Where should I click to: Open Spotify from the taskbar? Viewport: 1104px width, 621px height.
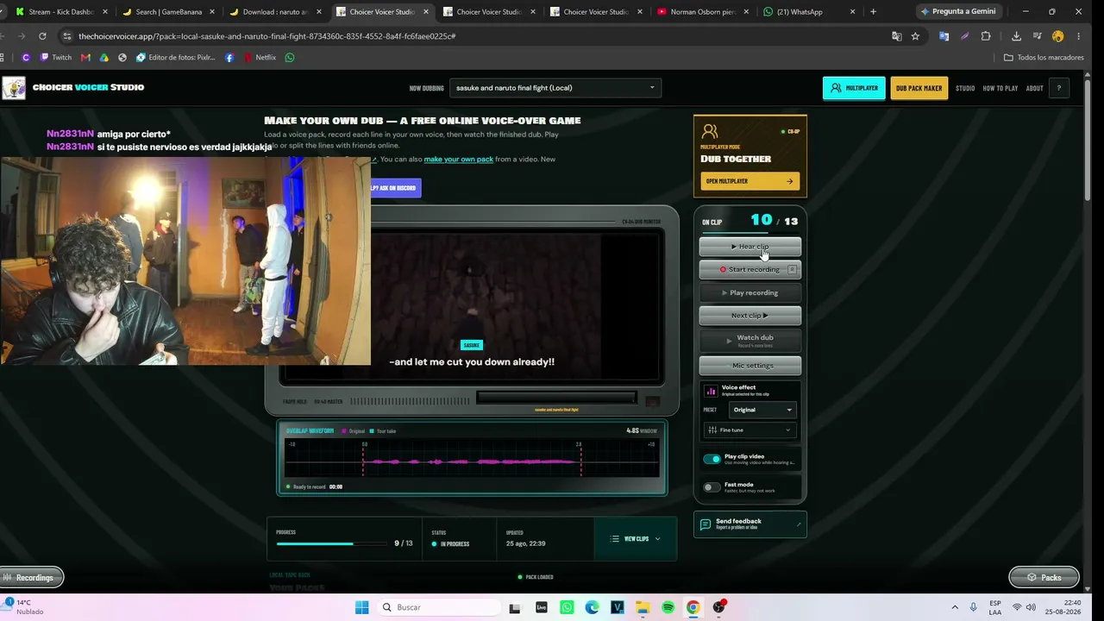tap(668, 607)
